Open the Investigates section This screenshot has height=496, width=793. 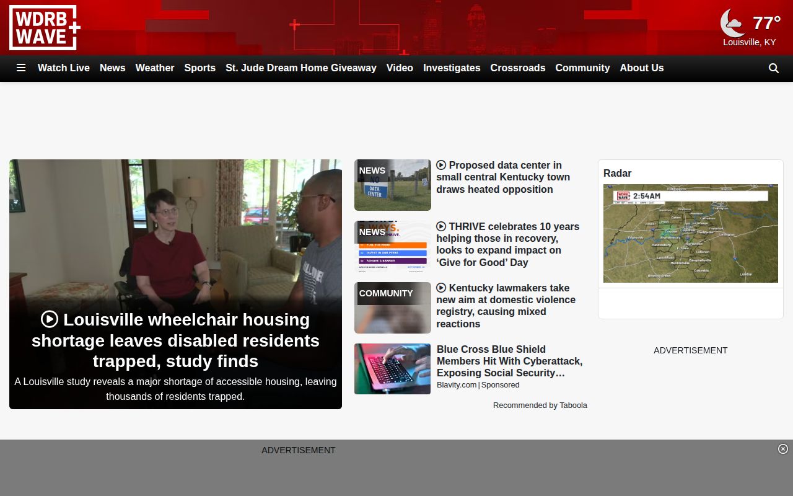(452, 68)
